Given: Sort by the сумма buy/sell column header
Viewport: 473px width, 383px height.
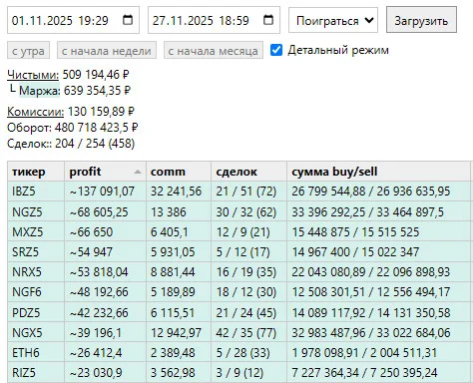Looking at the screenshot, I should pyautogui.click(x=379, y=172).
